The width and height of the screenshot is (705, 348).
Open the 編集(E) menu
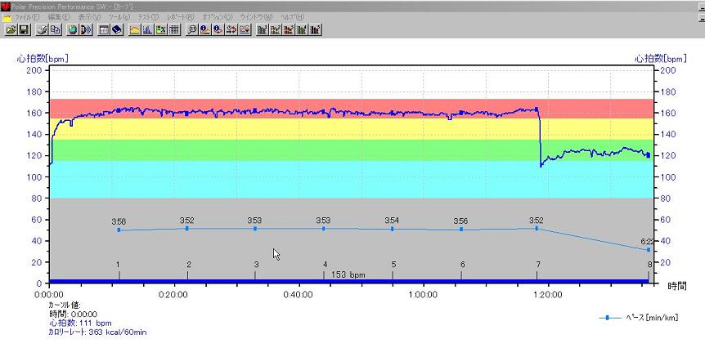(x=59, y=17)
